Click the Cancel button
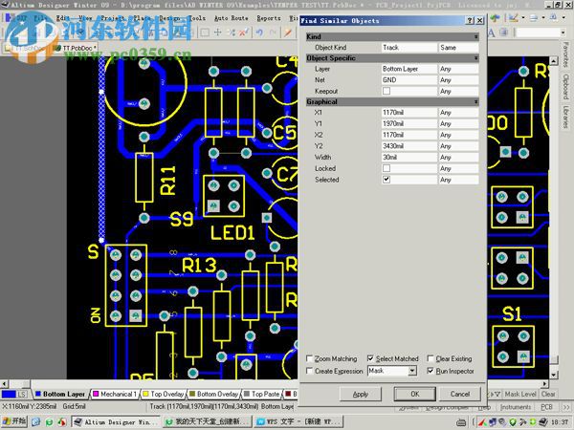574x430 pixels. coord(460,394)
